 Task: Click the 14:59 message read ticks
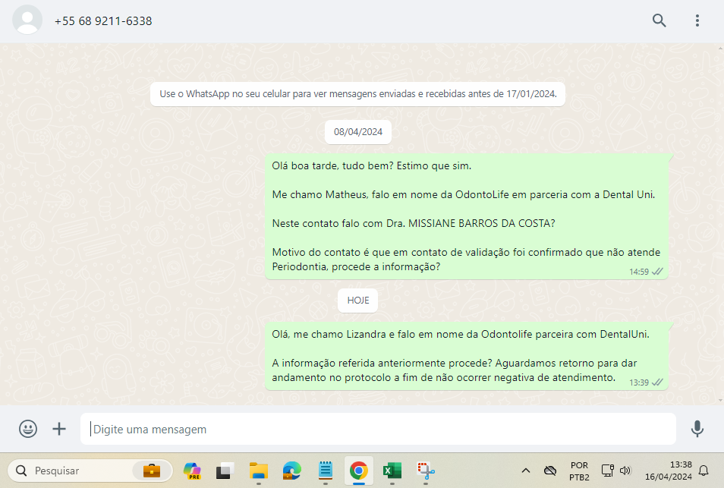tap(657, 272)
